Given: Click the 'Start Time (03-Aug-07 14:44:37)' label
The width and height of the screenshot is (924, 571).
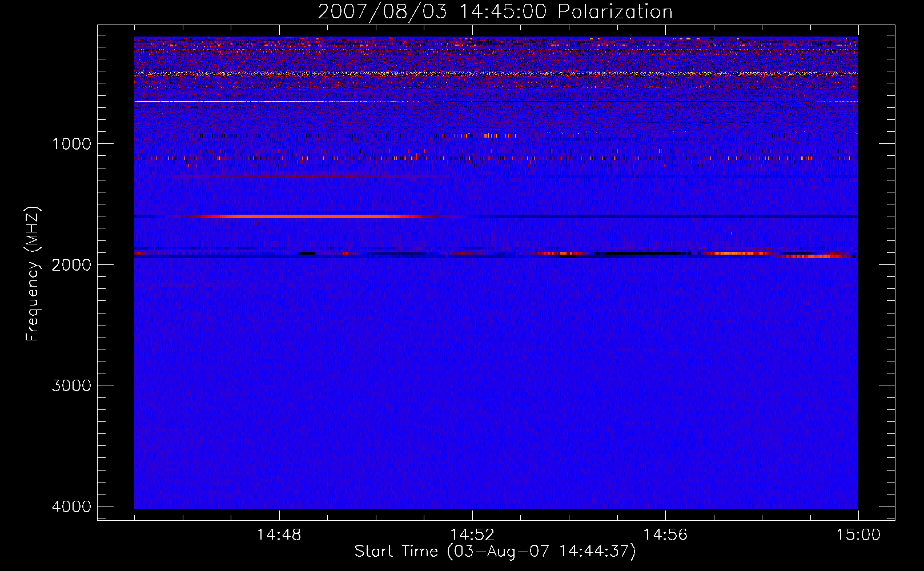Looking at the screenshot, I should pos(495,552).
